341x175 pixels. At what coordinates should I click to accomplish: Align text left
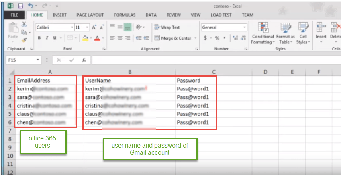112,38
